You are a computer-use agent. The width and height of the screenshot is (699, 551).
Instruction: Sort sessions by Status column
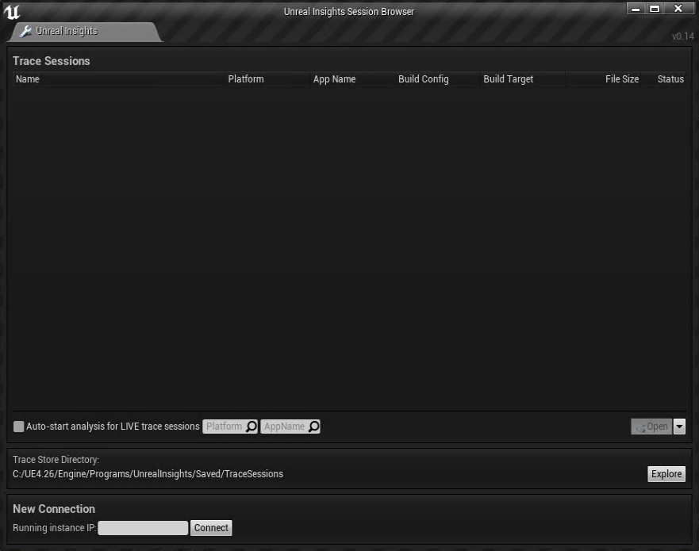(x=664, y=79)
